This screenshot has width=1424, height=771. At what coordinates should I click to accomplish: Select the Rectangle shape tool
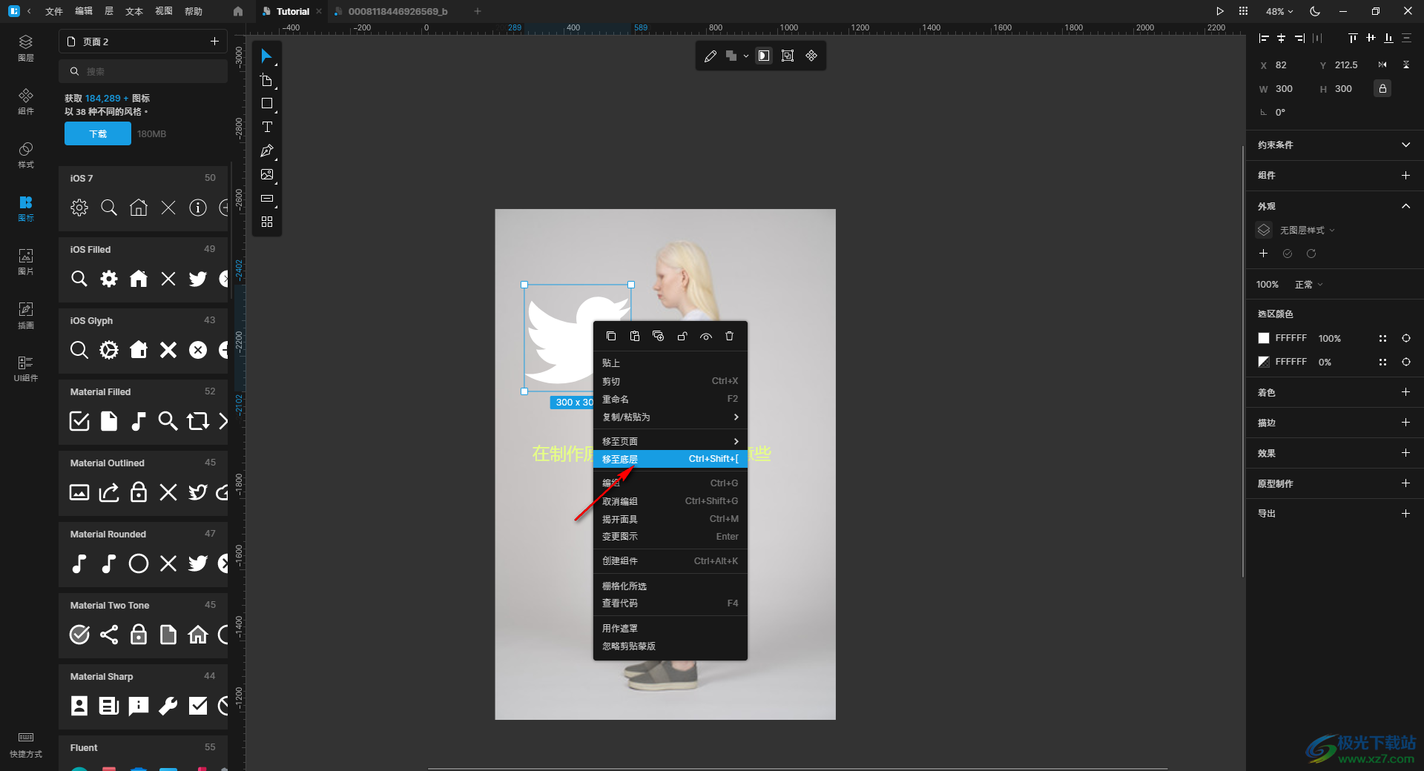coord(267,104)
